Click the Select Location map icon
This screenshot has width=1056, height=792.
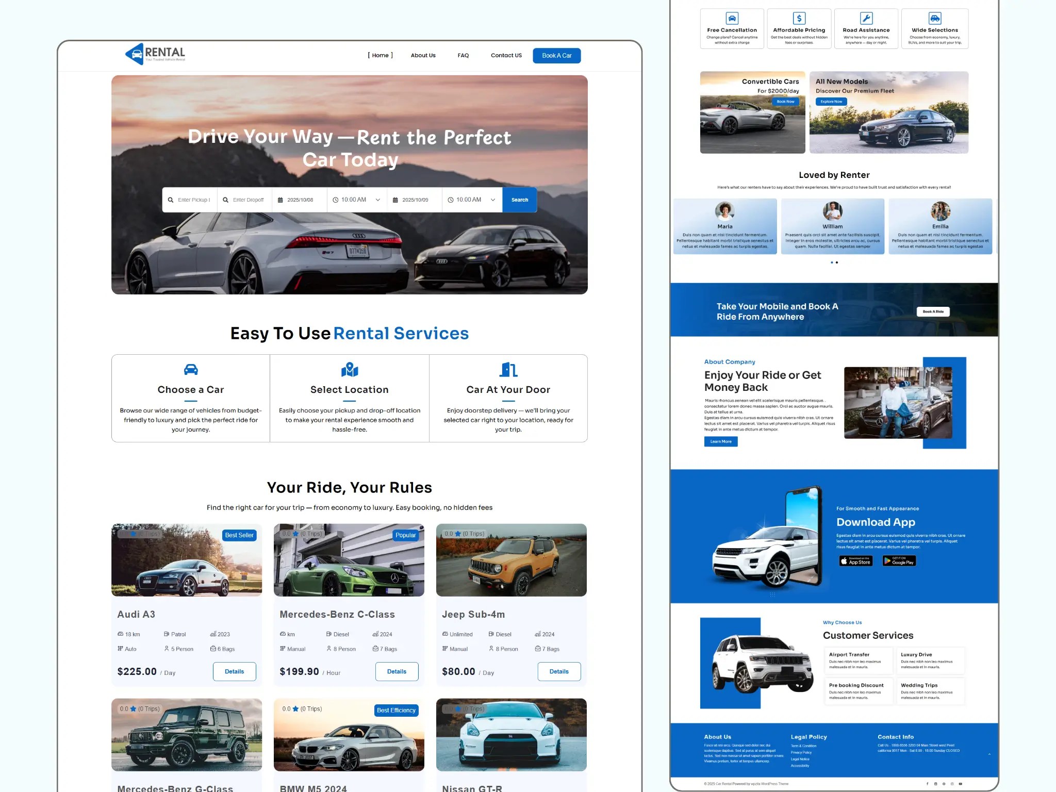349,369
